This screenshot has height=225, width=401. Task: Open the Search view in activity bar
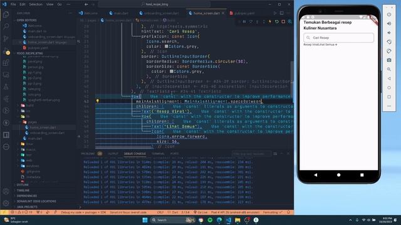[6, 26]
